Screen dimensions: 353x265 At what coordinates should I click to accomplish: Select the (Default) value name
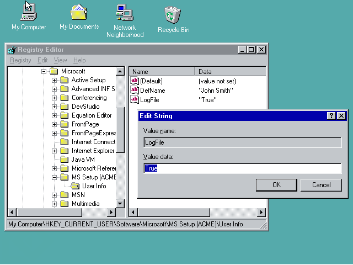pos(151,81)
